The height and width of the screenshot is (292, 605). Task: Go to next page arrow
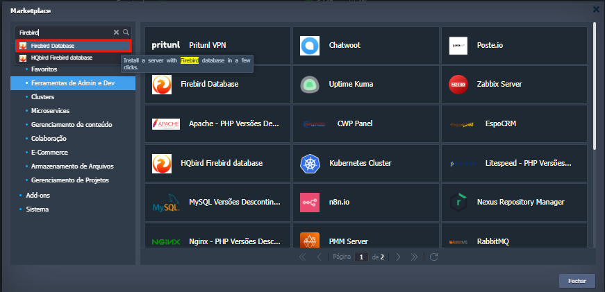click(x=398, y=257)
